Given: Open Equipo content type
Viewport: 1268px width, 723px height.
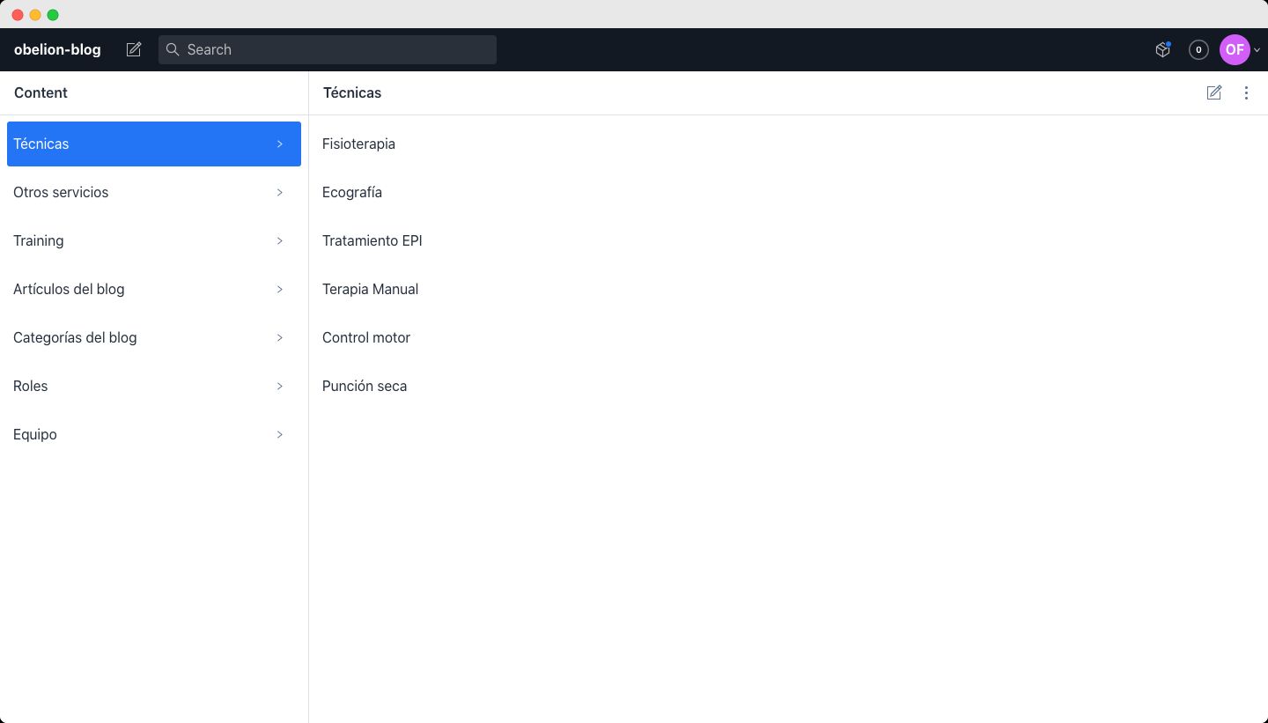Looking at the screenshot, I should pyautogui.click(x=154, y=434).
